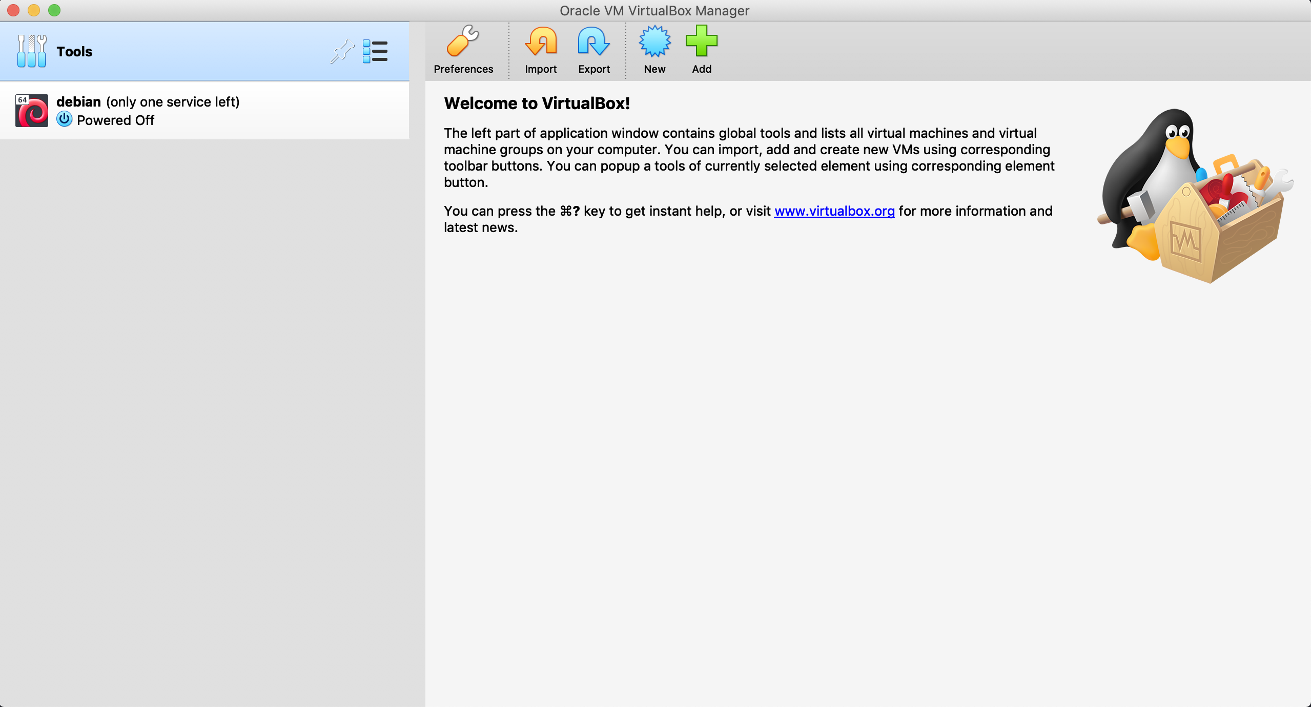1311x707 pixels.
Task: Click the 'only one service left' group label
Action: tap(173, 102)
